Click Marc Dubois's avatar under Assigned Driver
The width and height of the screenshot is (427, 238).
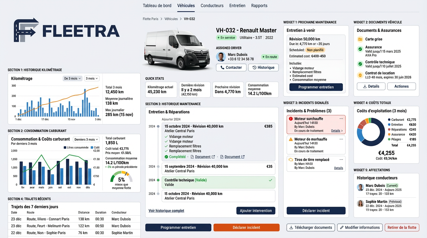[221, 57]
